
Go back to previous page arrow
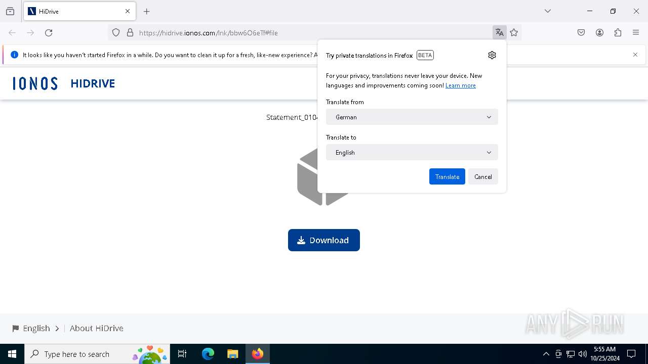tap(12, 33)
